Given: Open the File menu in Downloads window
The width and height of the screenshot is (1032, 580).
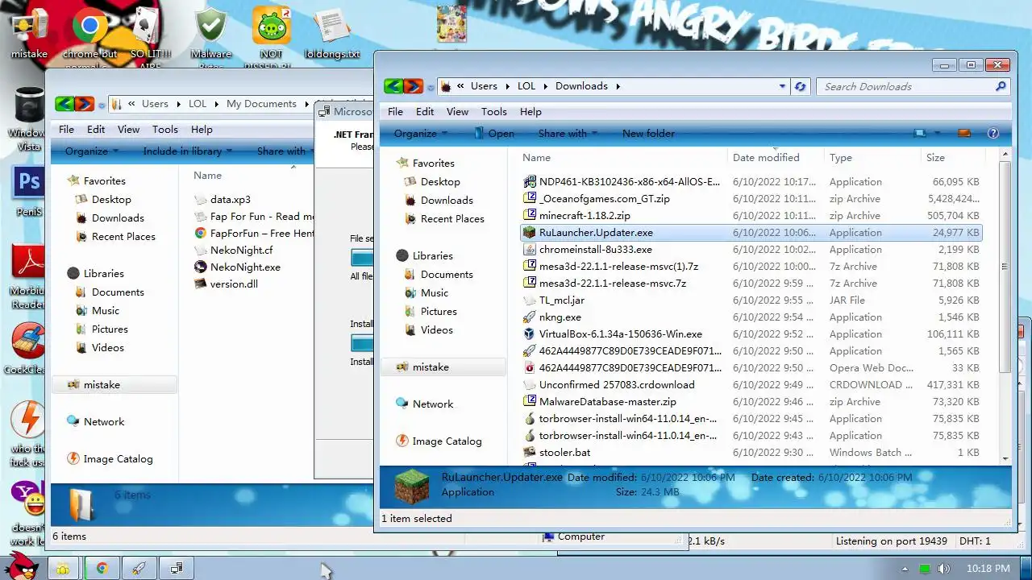Looking at the screenshot, I should point(395,112).
